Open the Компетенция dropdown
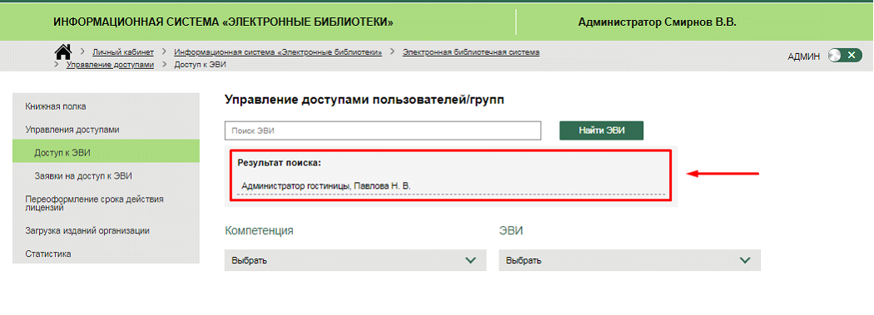 [355, 260]
